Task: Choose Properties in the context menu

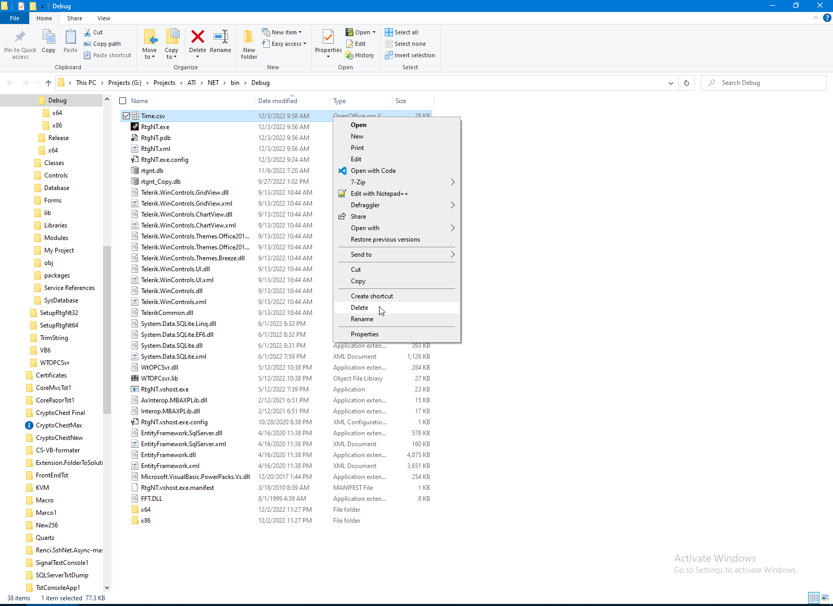Action: (397, 334)
